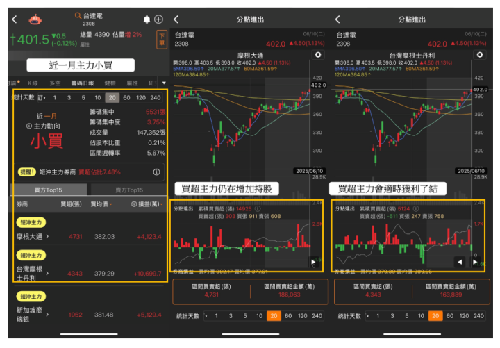500x348 pixels.
Task: Set 統計天數 to 10 in 籌碼日報
Action: pyautogui.click(x=98, y=98)
